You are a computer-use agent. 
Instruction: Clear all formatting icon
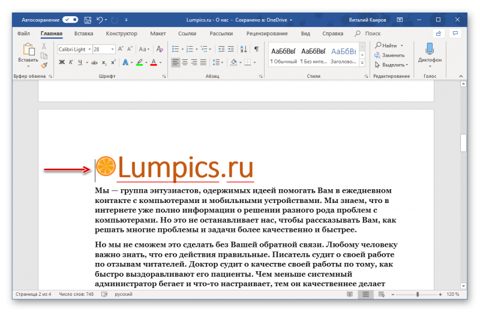(x=160, y=49)
